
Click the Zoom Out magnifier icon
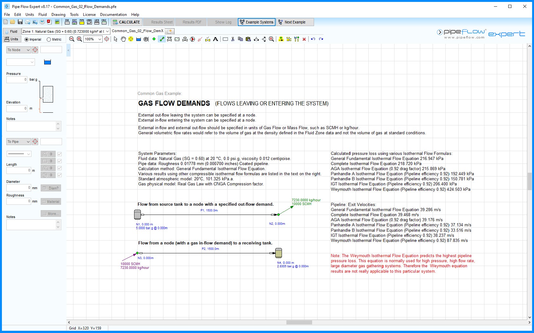(72, 39)
